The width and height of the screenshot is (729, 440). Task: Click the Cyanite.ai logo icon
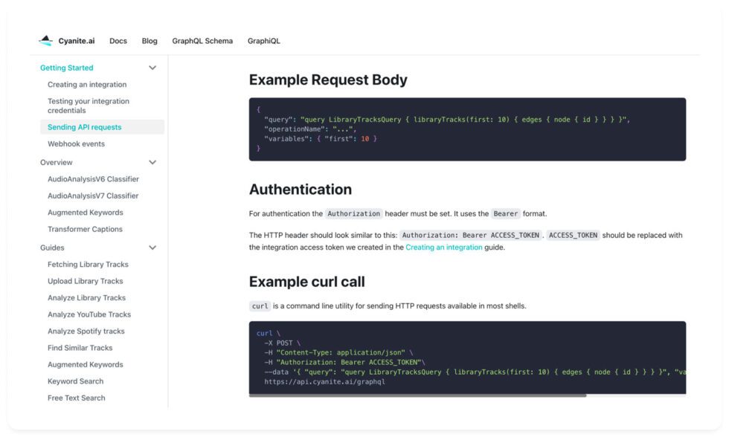click(x=48, y=41)
